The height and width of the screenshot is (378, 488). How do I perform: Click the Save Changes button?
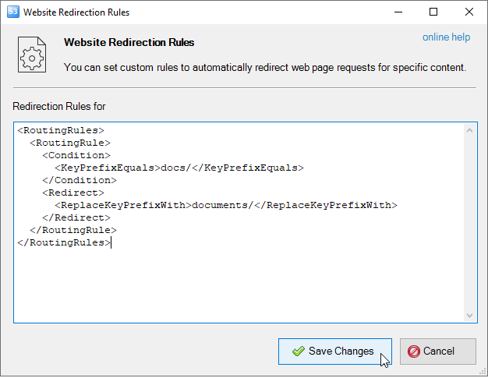[335, 352]
